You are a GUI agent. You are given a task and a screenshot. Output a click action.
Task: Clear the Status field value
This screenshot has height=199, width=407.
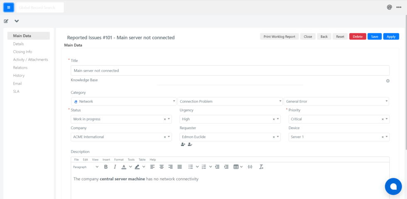click(165, 119)
